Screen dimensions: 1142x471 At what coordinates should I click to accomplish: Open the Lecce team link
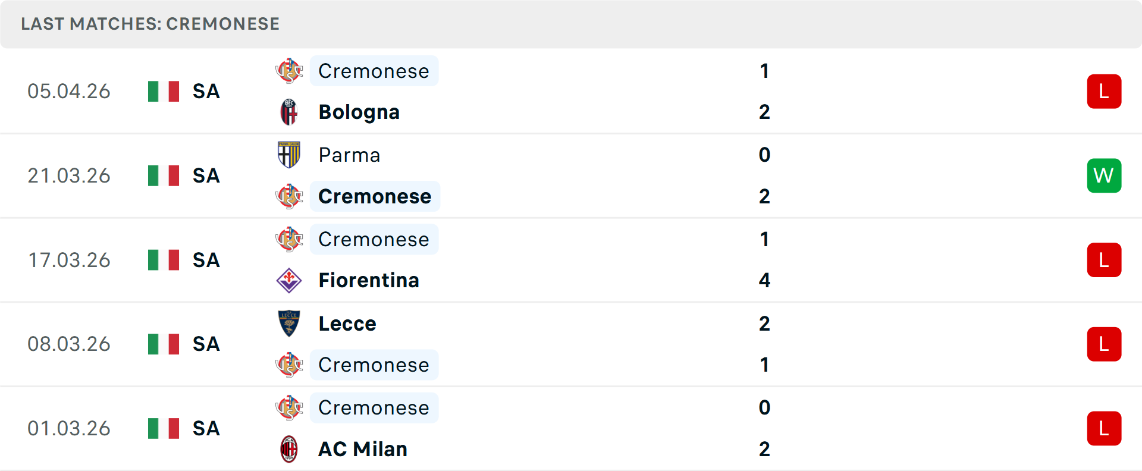pyautogui.click(x=347, y=324)
